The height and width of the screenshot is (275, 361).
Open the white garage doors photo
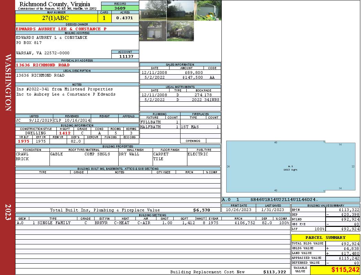pyautogui.click(x=153, y=31)
